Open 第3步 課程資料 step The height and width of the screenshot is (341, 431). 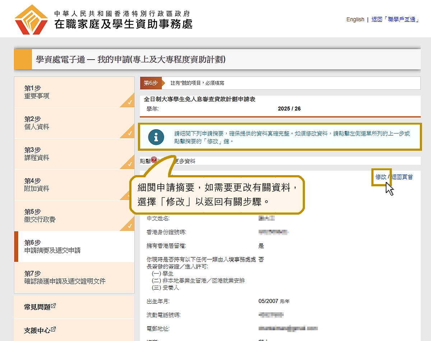coord(37,154)
